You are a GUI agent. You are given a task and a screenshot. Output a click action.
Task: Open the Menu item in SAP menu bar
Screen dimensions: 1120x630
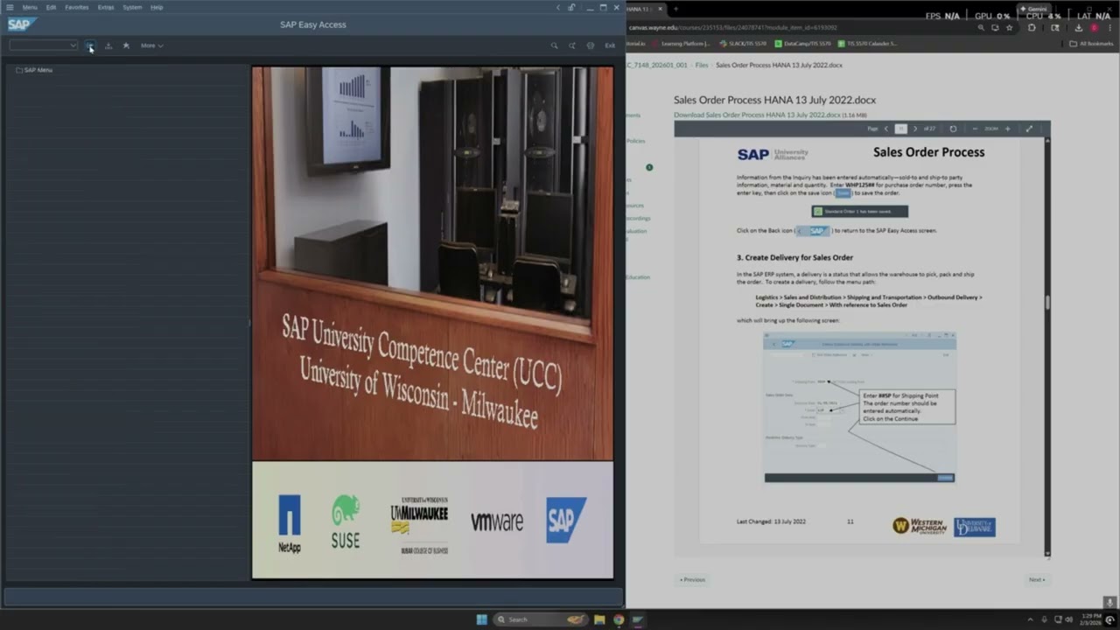30,7
